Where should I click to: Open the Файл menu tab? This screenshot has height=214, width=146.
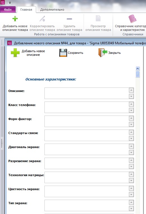(8, 10)
